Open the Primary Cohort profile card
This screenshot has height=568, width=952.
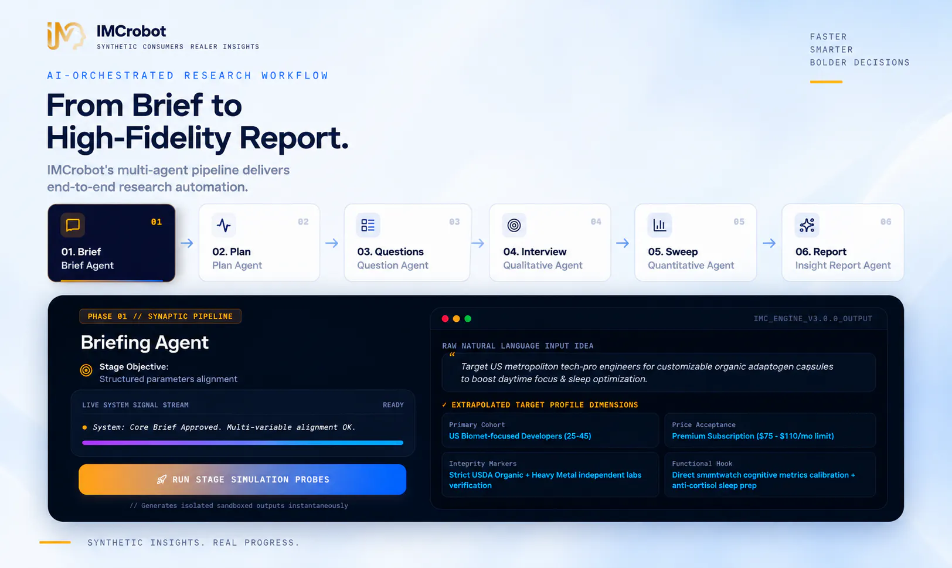pyautogui.click(x=550, y=430)
